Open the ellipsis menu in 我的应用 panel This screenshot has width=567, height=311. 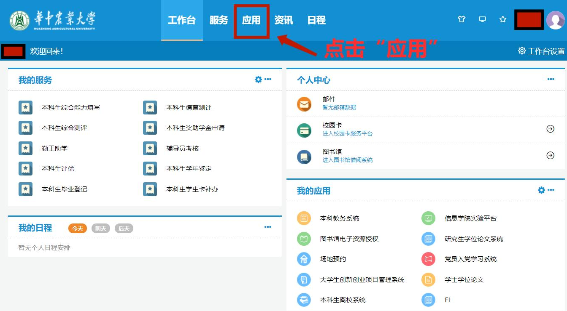pyautogui.click(x=551, y=190)
